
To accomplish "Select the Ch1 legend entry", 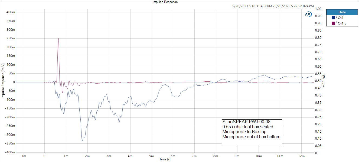I will click(x=341, y=18).
